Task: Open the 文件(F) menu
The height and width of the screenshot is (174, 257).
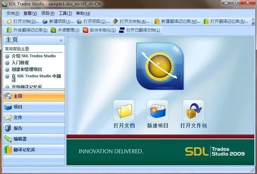Action: click(x=13, y=13)
